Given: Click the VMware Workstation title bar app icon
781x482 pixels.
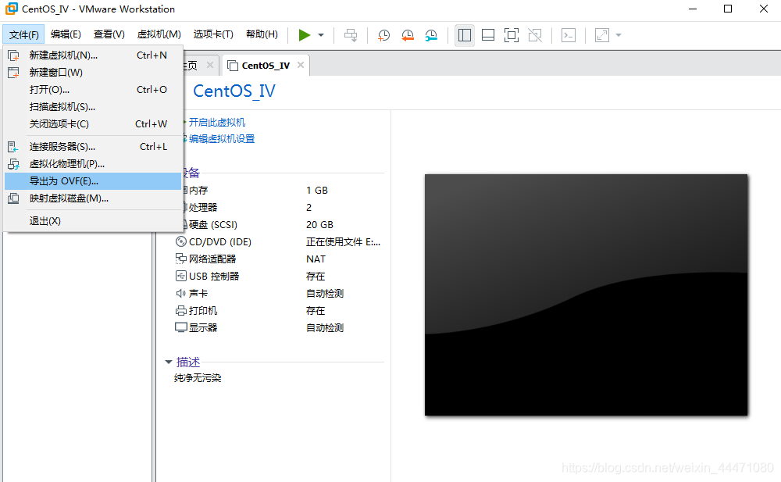Looking at the screenshot, I should [11, 9].
